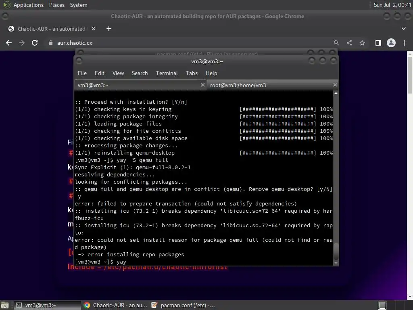The image size is (413, 310).
Task: Close the Chaotic-AUR browser tab
Action: click(94, 29)
